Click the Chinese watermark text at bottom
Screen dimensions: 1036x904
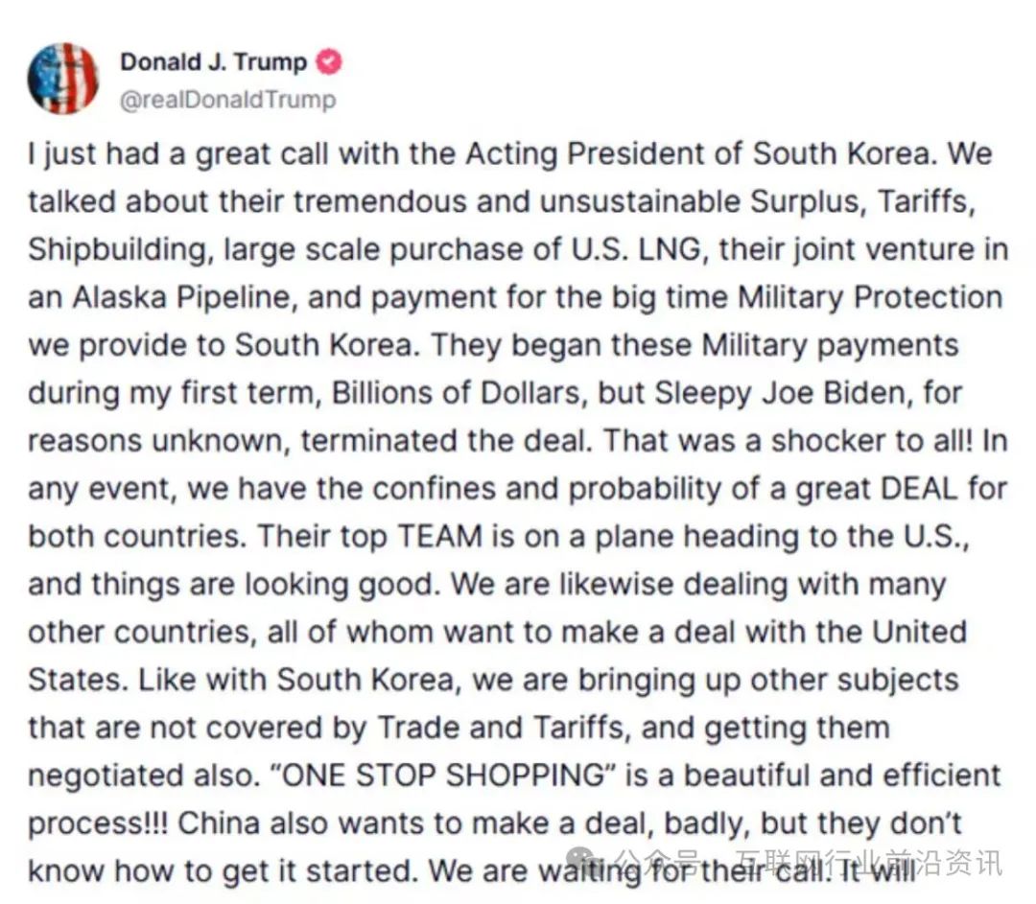click(808, 862)
